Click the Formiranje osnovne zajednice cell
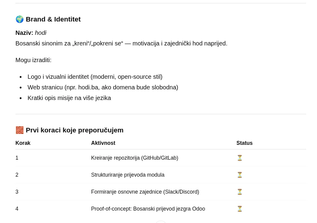 tap(145, 192)
